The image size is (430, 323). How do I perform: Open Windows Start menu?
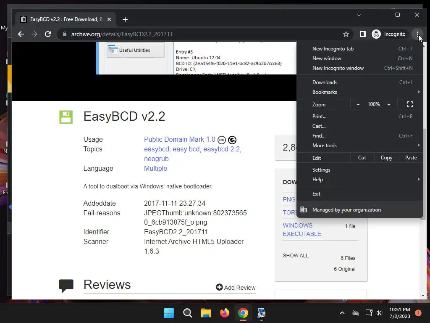(169, 313)
